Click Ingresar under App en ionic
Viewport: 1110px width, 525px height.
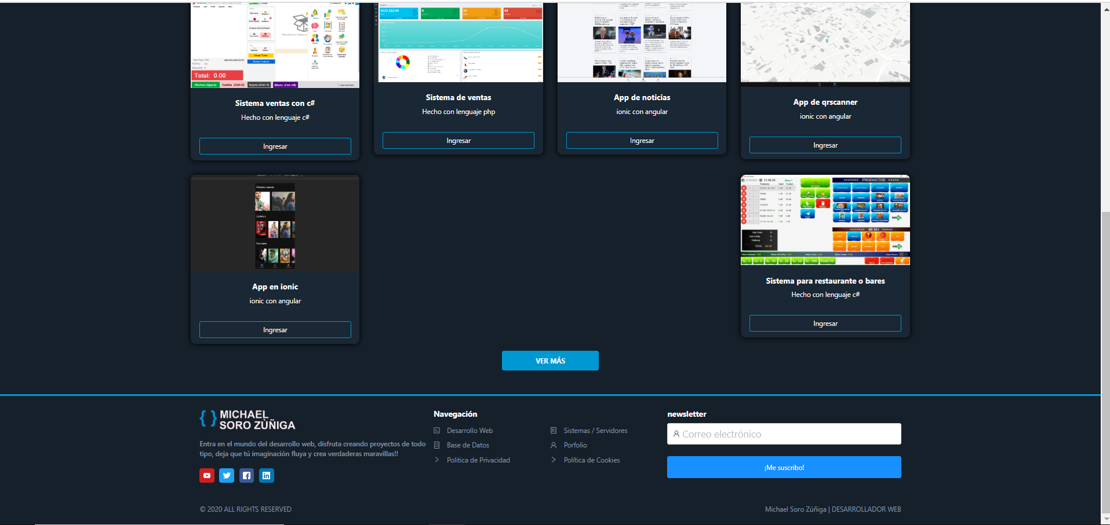point(275,330)
